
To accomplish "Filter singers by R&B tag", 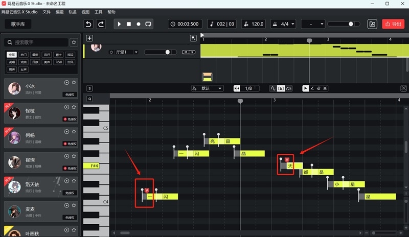I will (59, 62).
